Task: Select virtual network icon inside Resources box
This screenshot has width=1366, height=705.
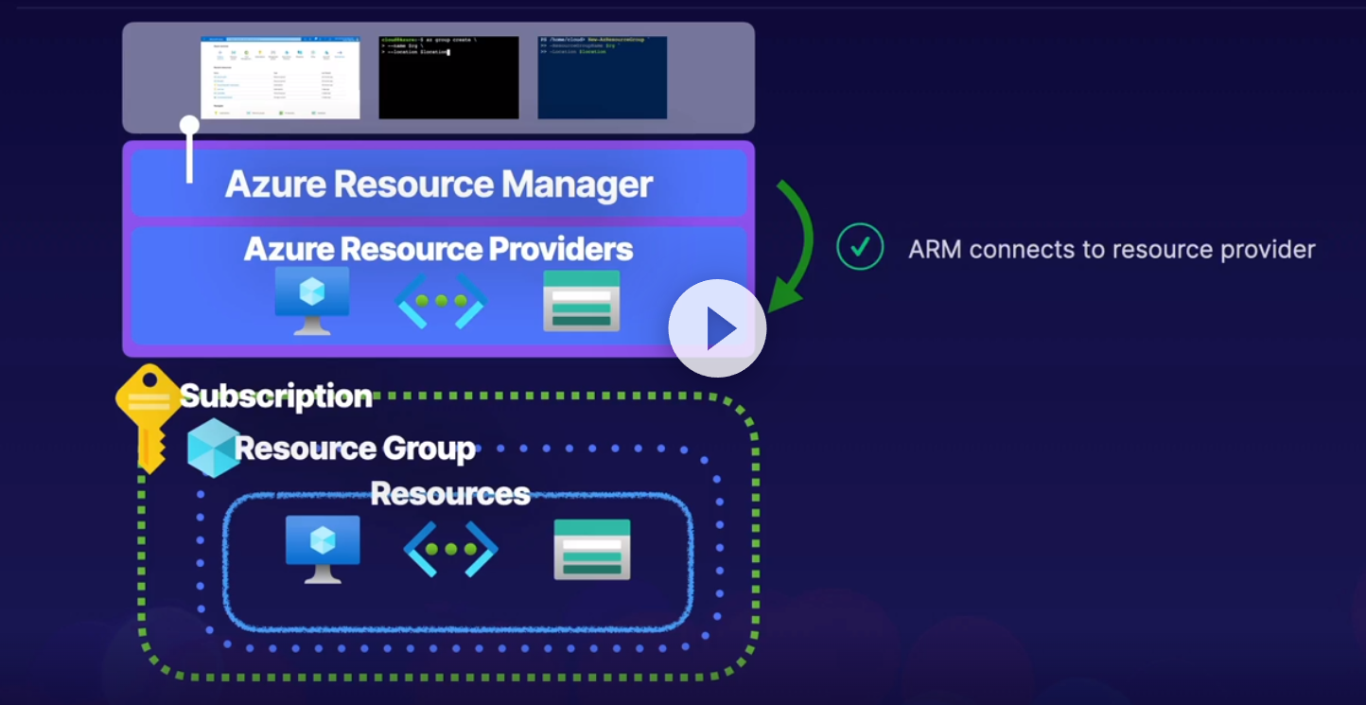Action: pyautogui.click(x=450, y=550)
